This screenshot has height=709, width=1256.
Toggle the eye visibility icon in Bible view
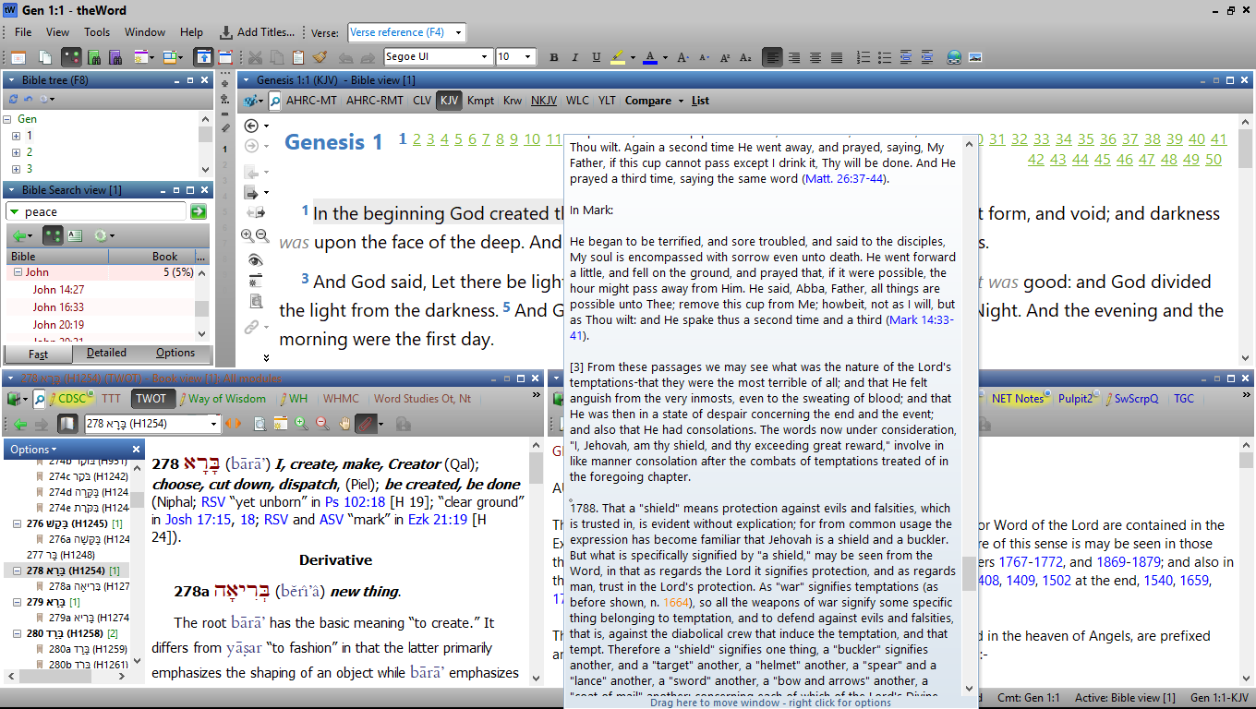pos(255,260)
